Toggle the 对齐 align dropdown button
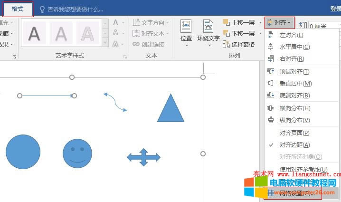The image size is (341, 202). pyautogui.click(x=279, y=23)
